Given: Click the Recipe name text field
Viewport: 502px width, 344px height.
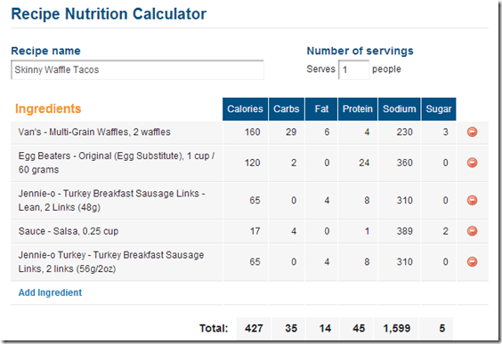Looking at the screenshot, I should coord(137,69).
